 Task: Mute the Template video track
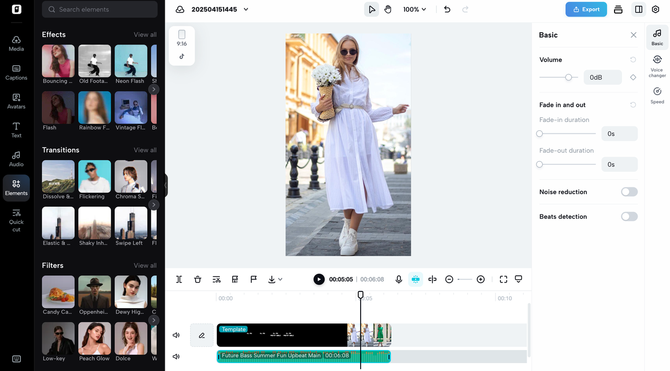coord(176,335)
